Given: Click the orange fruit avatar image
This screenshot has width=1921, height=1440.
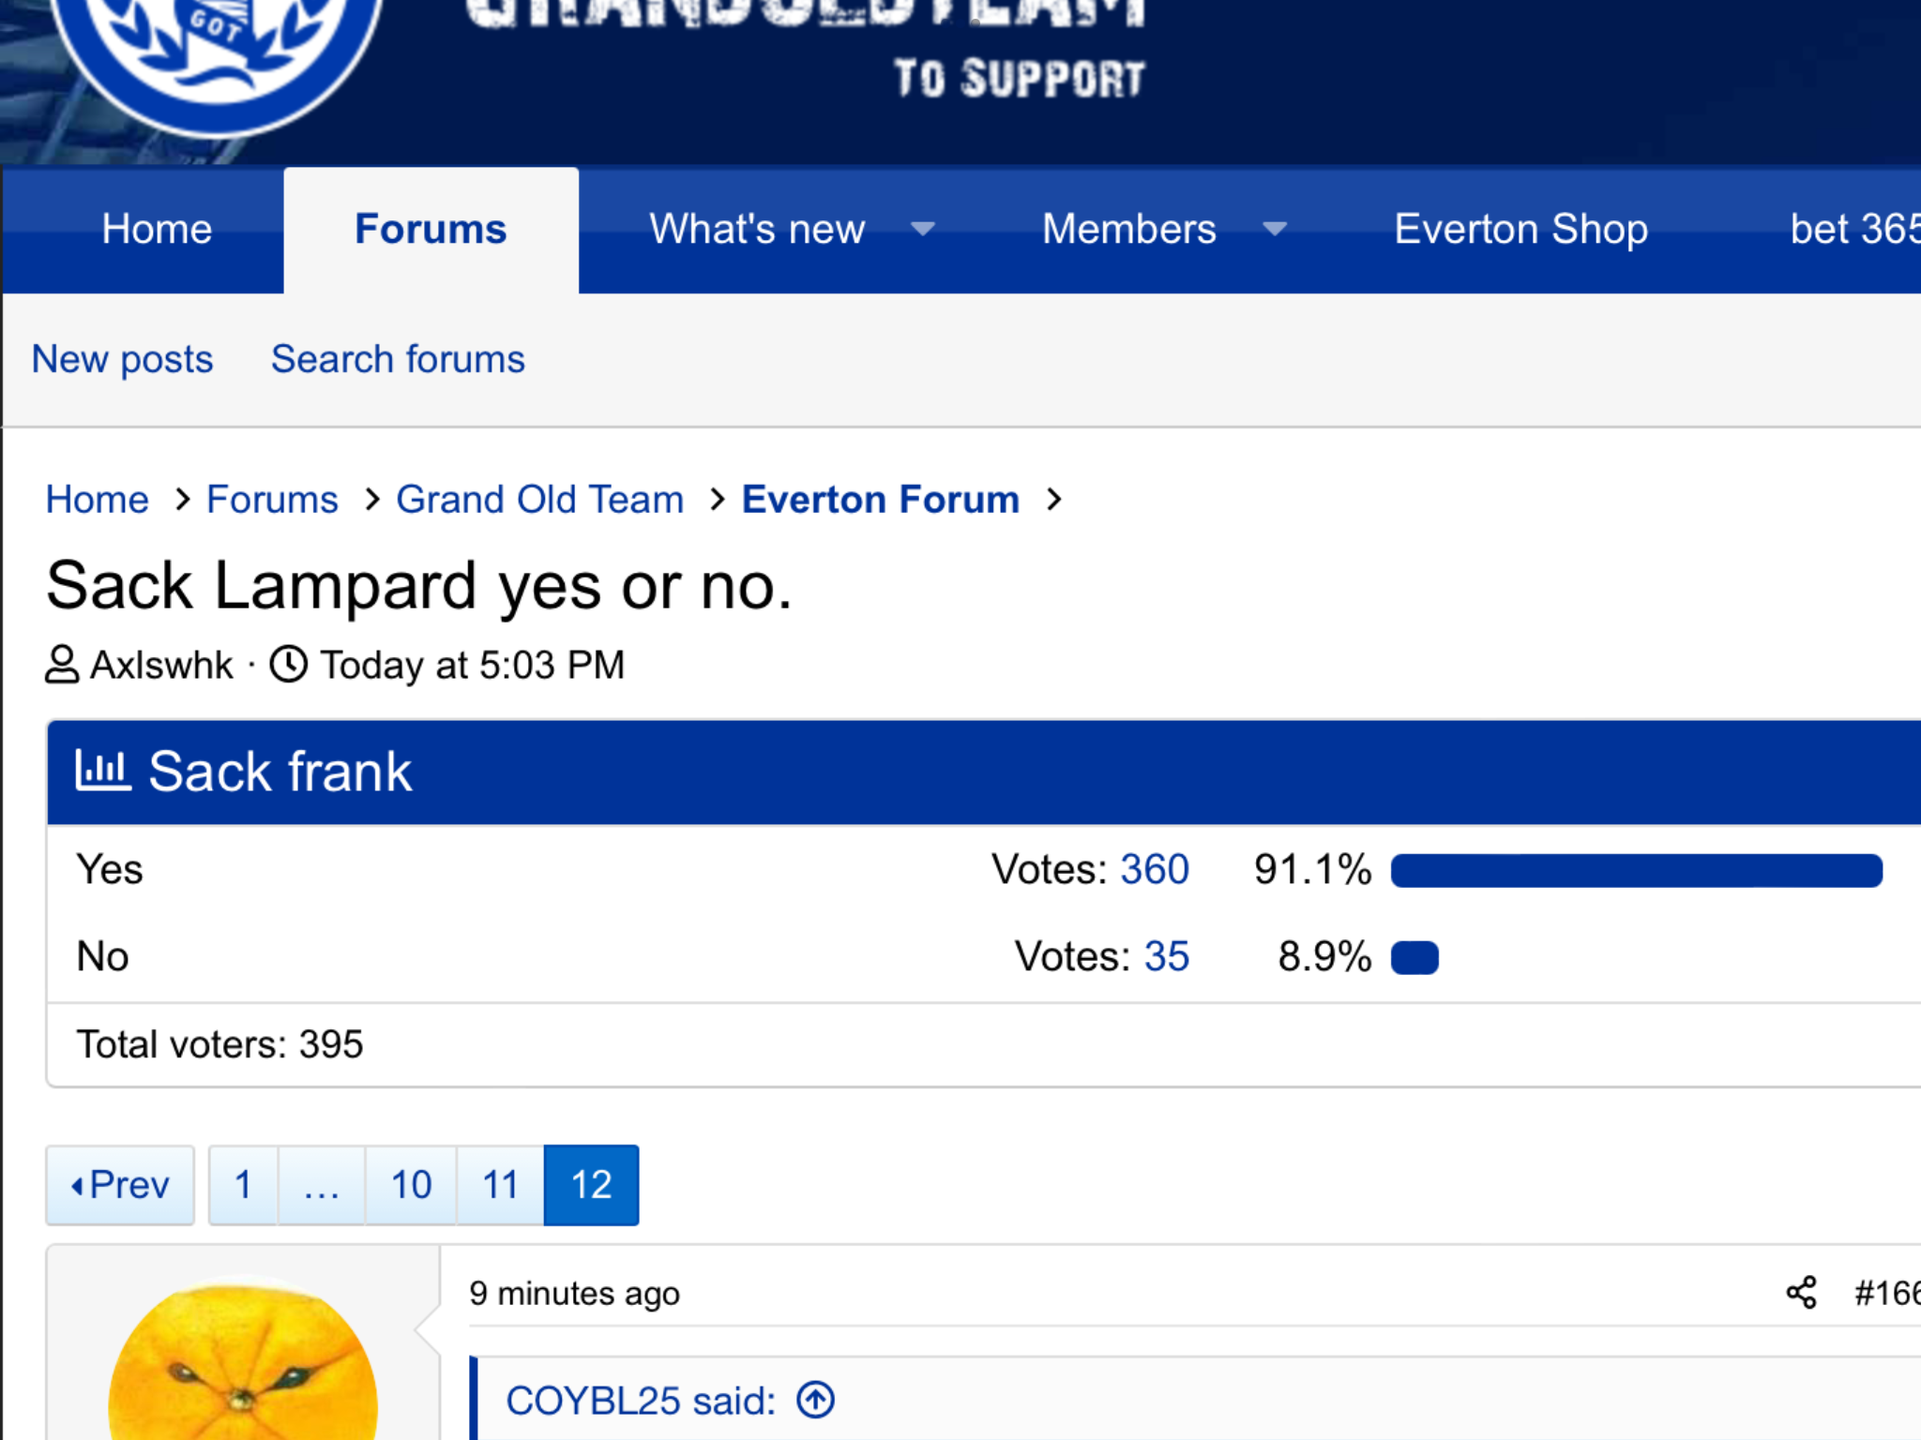Looking at the screenshot, I should point(243,1359).
